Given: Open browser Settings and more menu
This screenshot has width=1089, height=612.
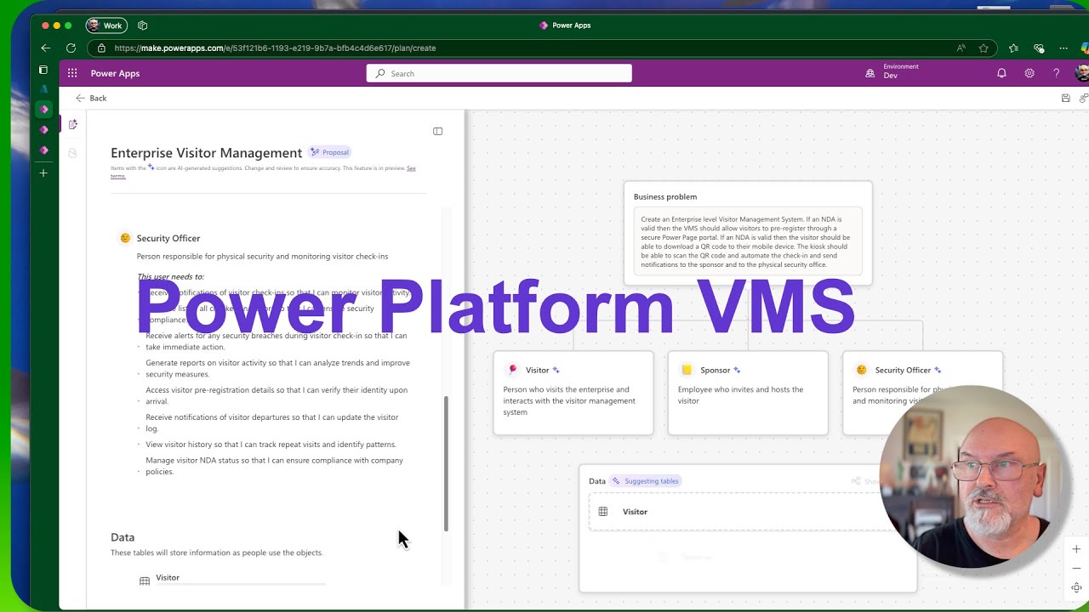Looking at the screenshot, I should (1063, 48).
